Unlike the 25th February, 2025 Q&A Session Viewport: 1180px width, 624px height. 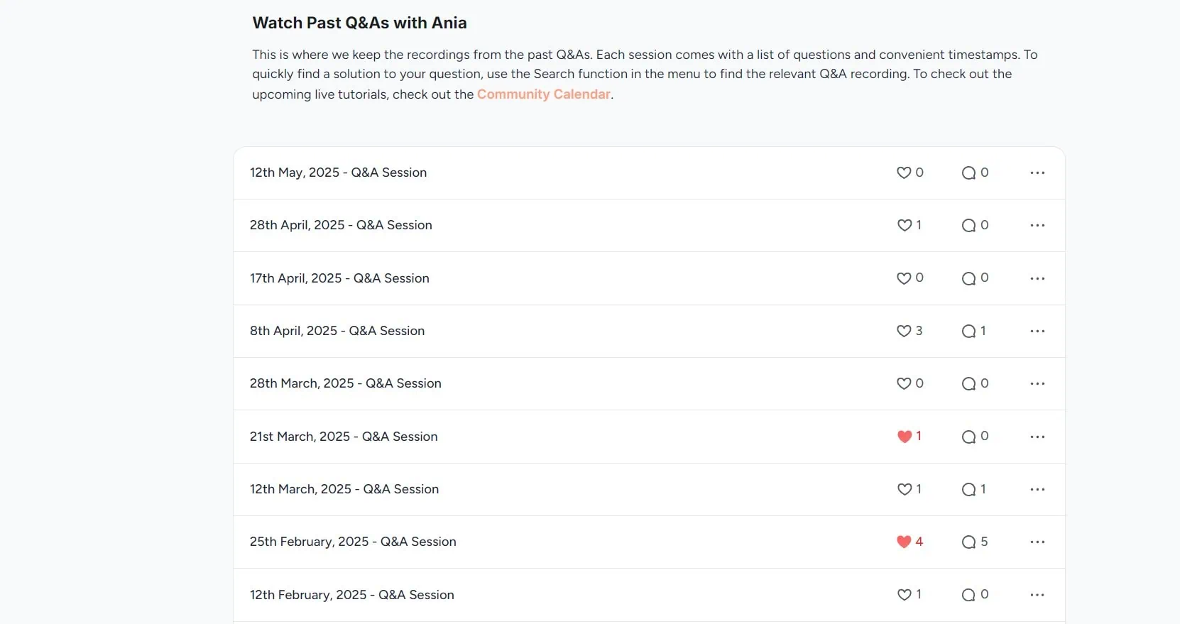904,542
